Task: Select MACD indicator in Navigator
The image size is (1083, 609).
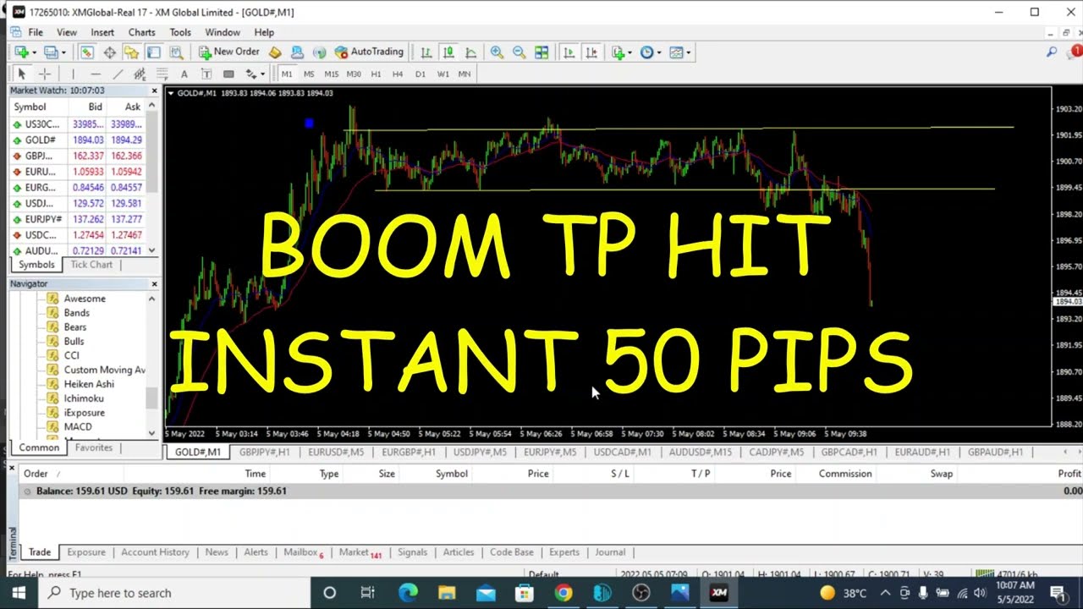Action: point(78,426)
